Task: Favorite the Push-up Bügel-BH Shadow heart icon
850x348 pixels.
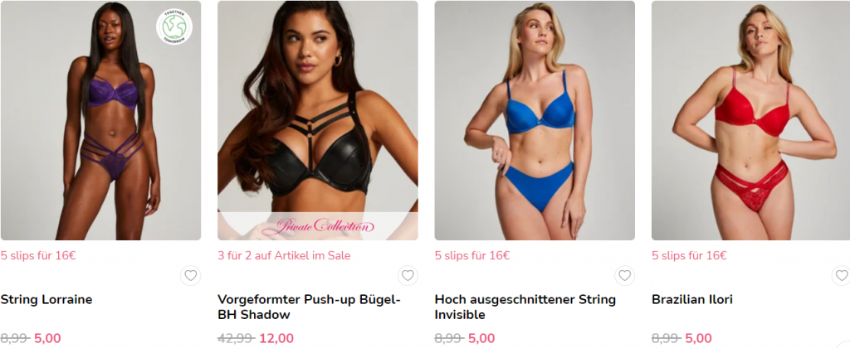Action: coord(408,275)
